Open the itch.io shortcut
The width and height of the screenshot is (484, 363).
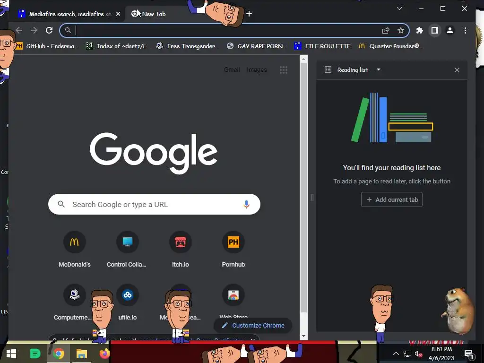coord(180,250)
